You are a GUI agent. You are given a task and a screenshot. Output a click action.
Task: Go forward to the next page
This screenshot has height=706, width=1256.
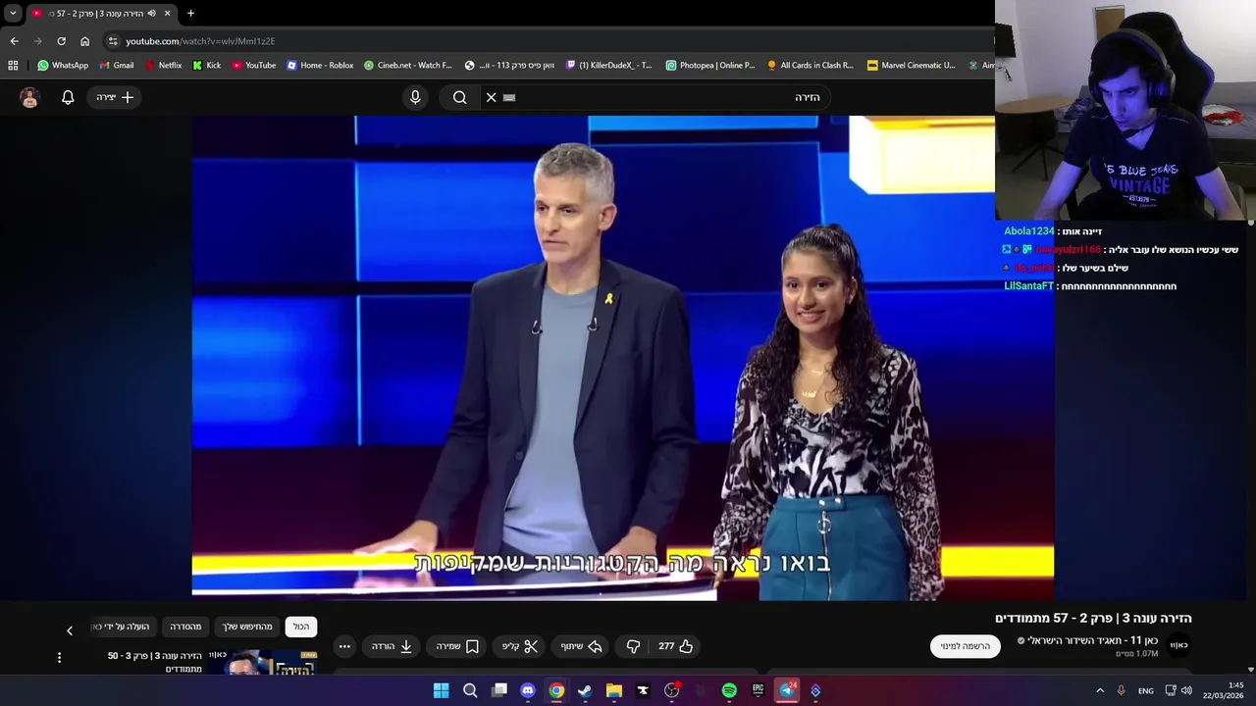coord(37,41)
